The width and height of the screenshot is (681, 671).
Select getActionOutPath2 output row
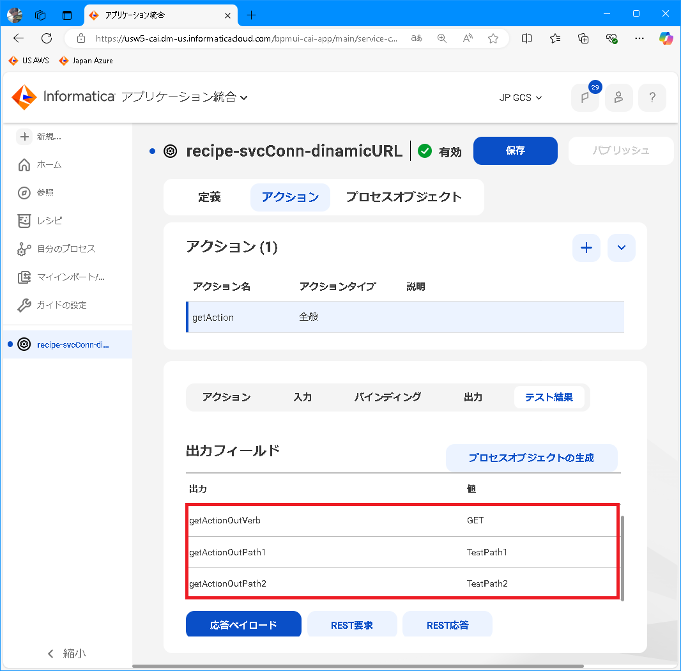coord(402,583)
